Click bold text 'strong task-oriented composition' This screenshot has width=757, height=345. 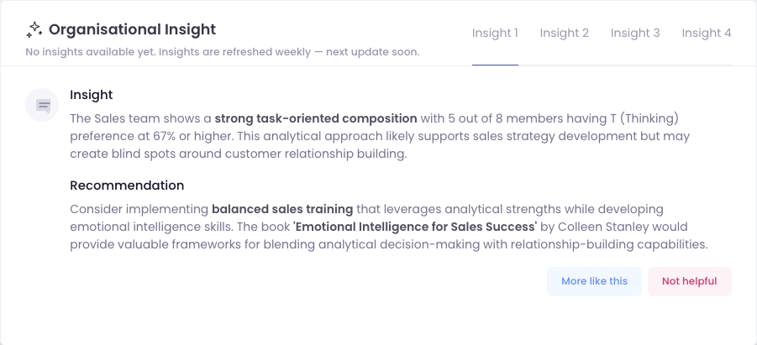tap(316, 118)
